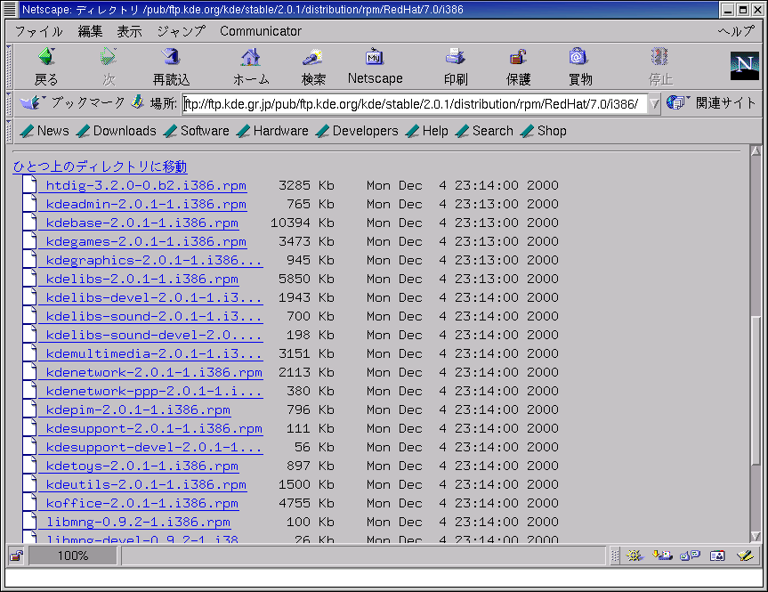Open the 表示 (View) menu
Viewport: 768px width, 592px height.
click(x=129, y=31)
